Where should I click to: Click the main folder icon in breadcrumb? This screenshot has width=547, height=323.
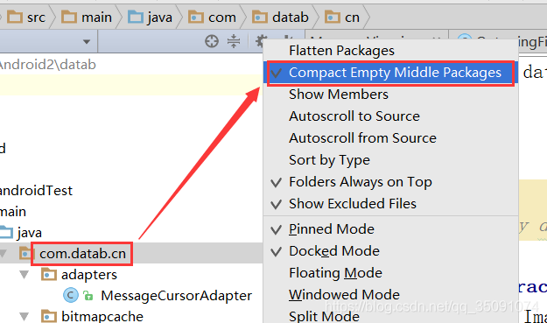pyautogui.click(x=69, y=17)
